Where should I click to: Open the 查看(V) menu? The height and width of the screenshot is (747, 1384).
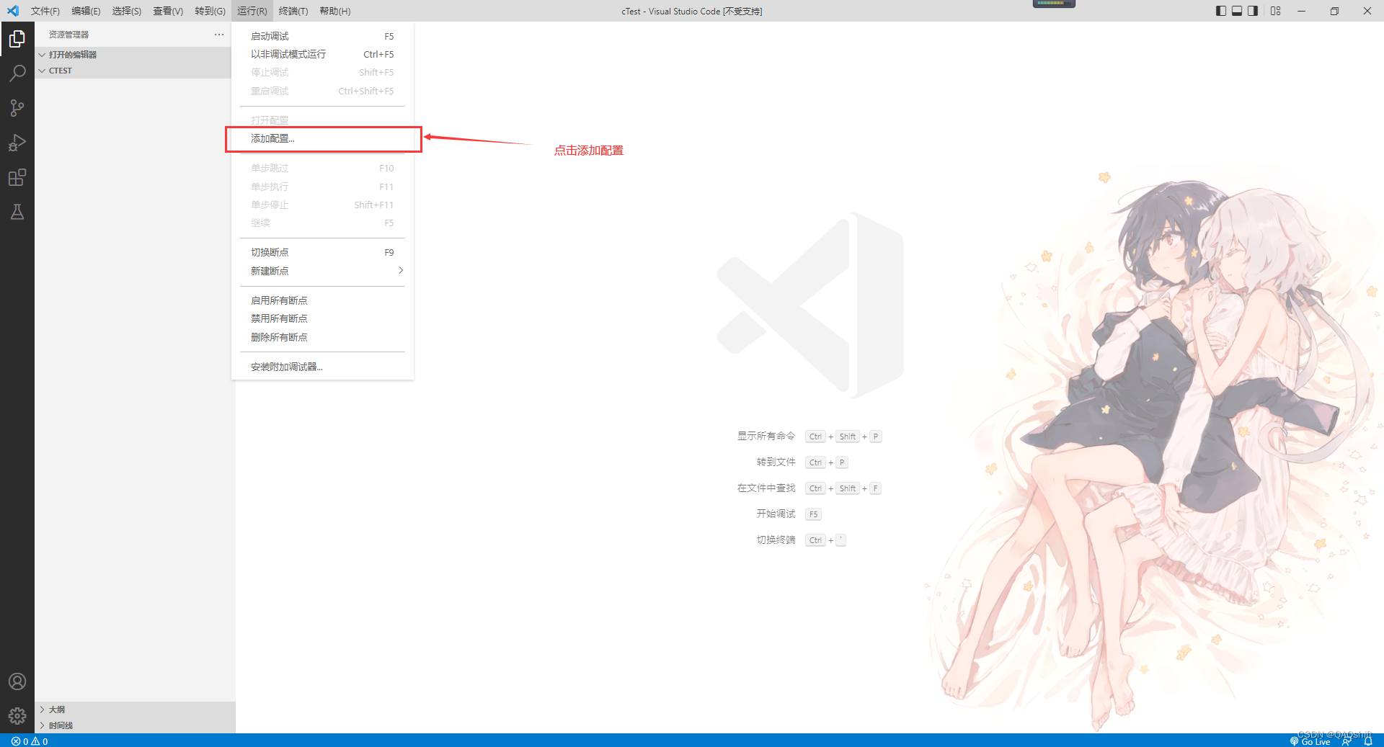click(168, 11)
